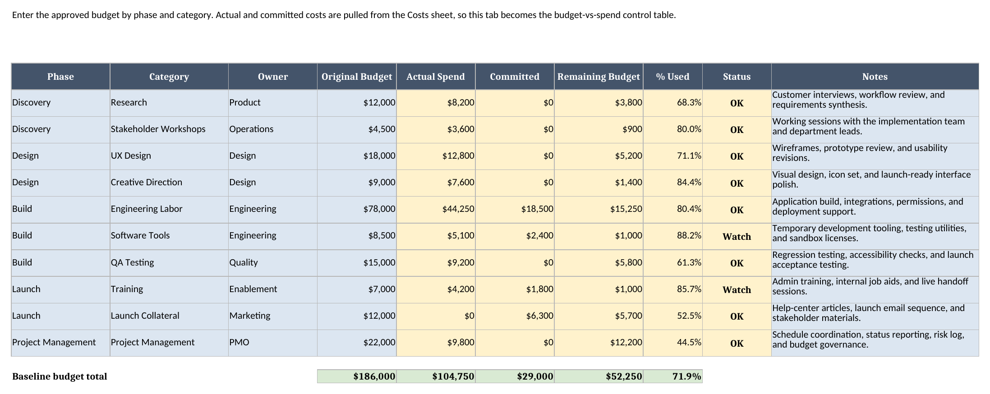Select the Notes column header
This screenshot has width=990, height=394.
coord(875,77)
